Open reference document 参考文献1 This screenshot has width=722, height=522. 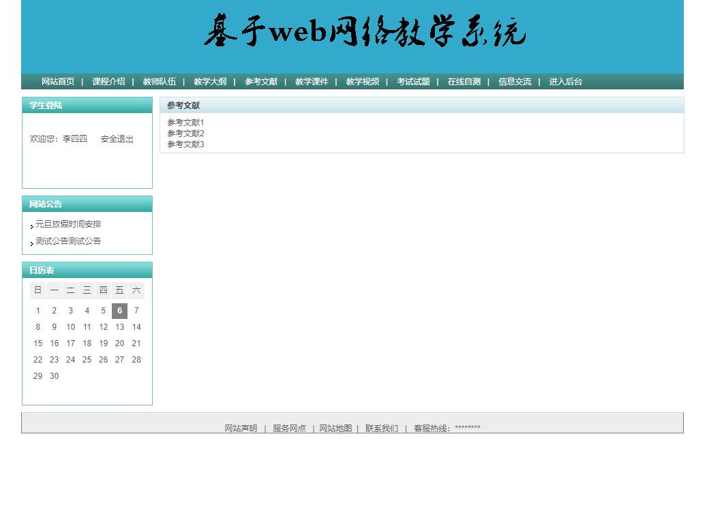point(185,121)
